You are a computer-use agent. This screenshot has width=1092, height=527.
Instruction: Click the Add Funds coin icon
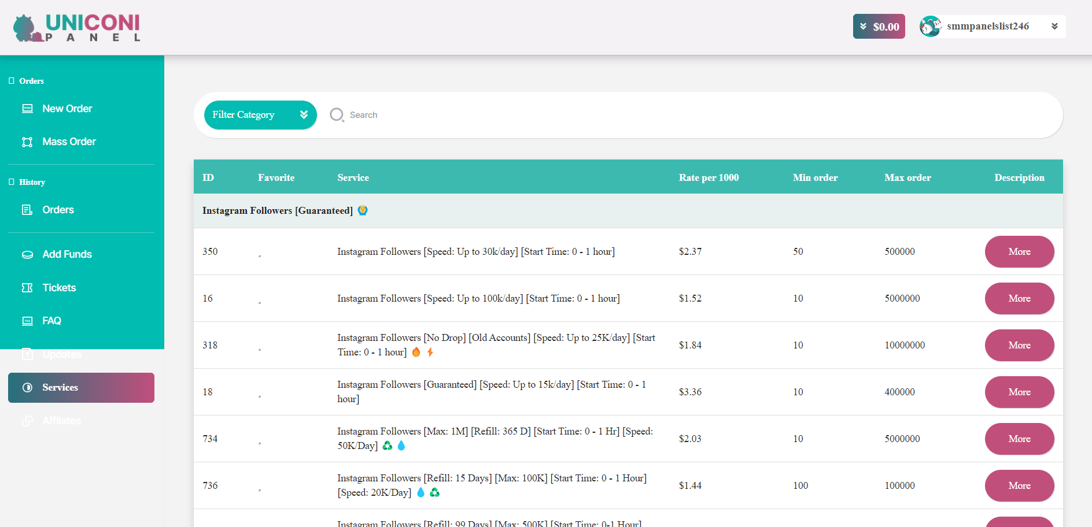coord(27,255)
